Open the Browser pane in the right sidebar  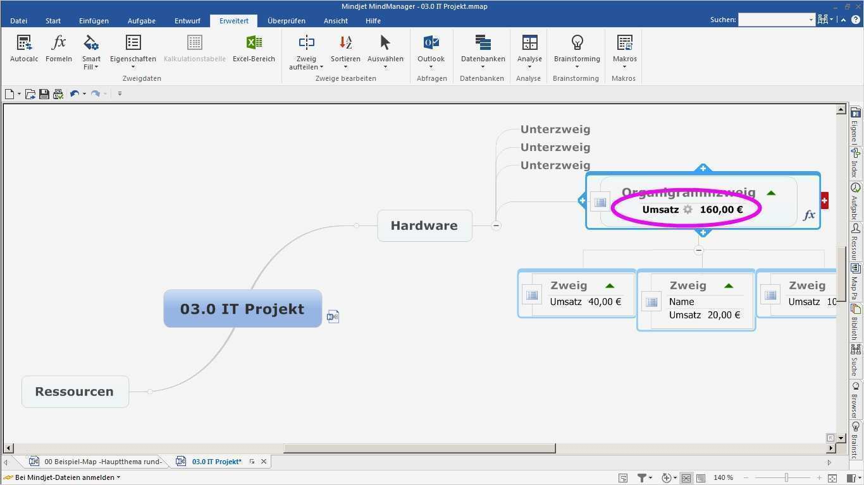tap(856, 398)
